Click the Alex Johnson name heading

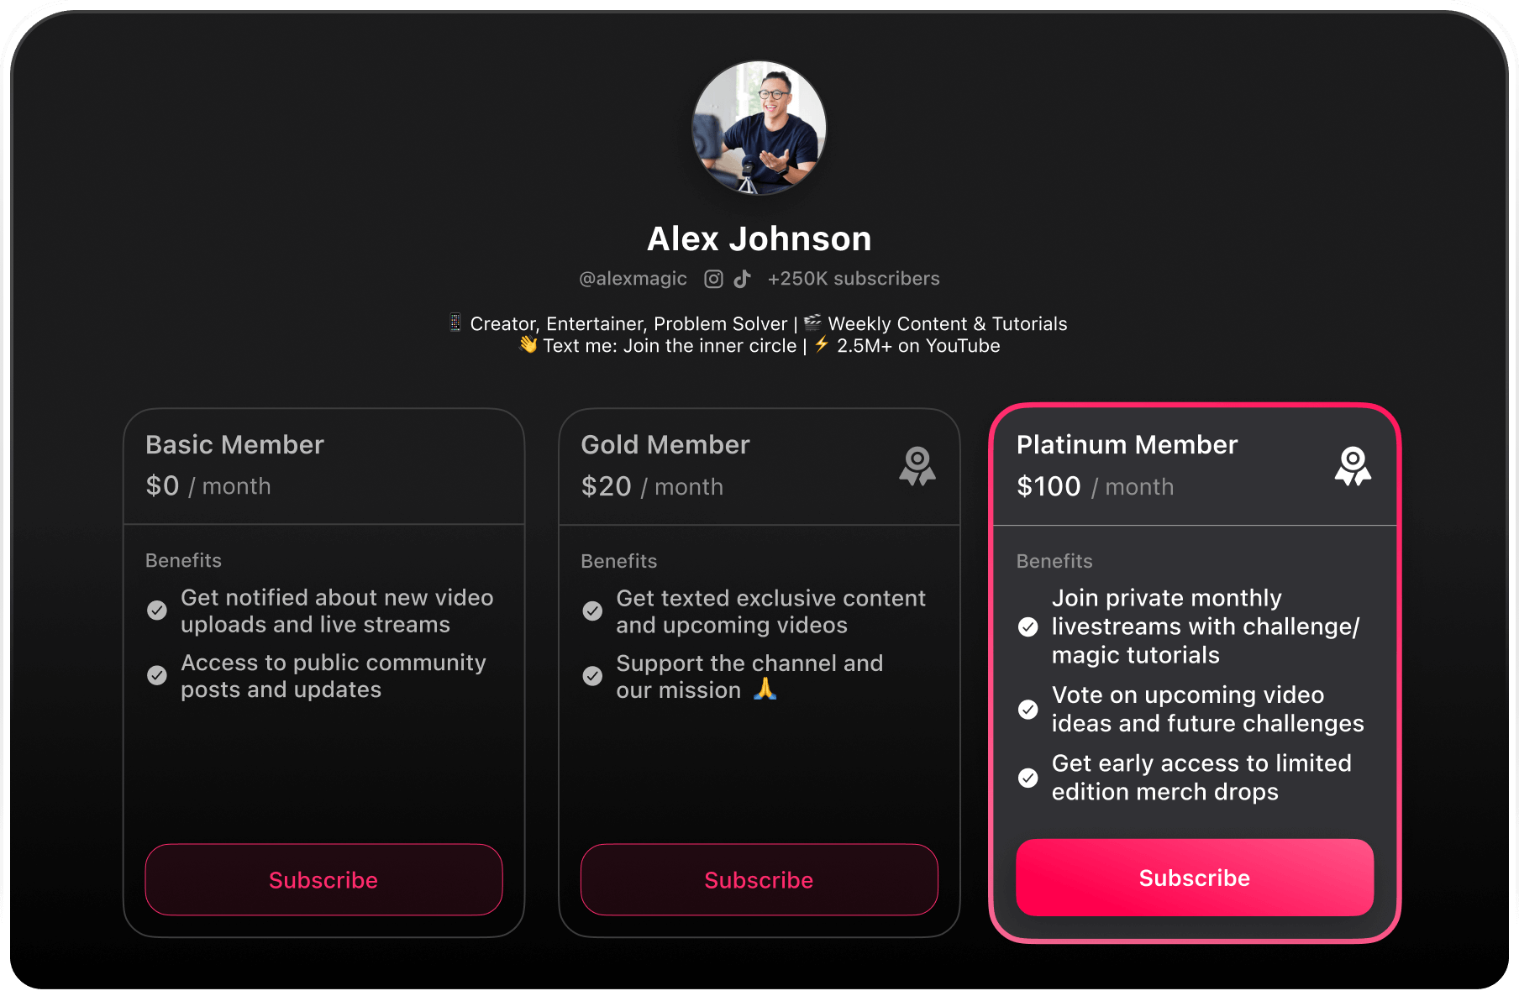tap(759, 239)
